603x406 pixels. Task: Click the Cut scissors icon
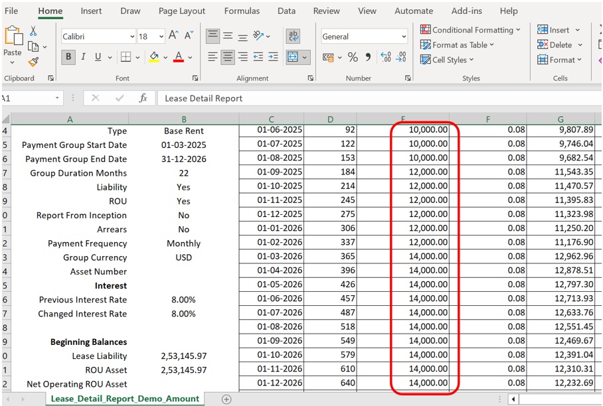point(33,32)
